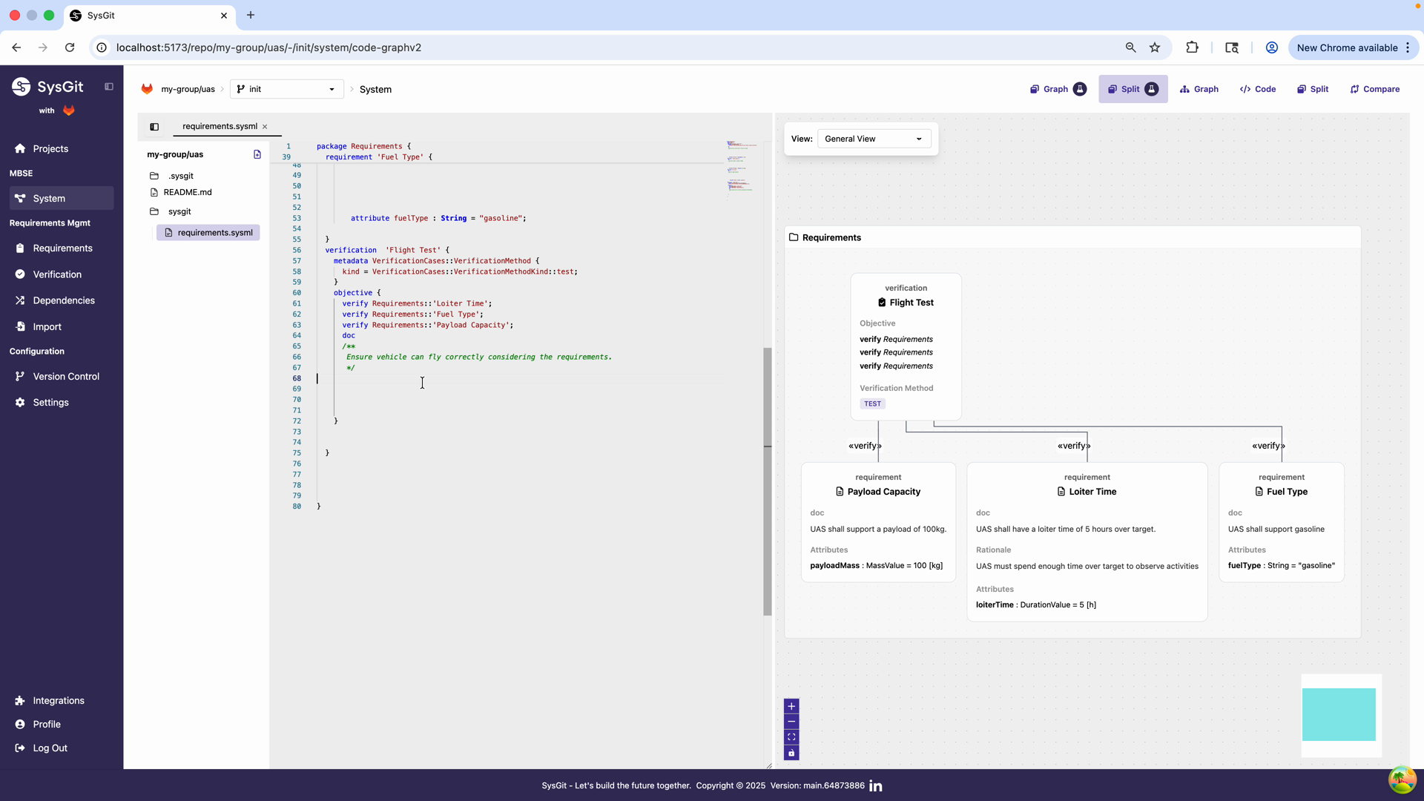Image resolution: width=1424 pixels, height=801 pixels.
Task: Open the General View dropdown
Action: (x=873, y=139)
